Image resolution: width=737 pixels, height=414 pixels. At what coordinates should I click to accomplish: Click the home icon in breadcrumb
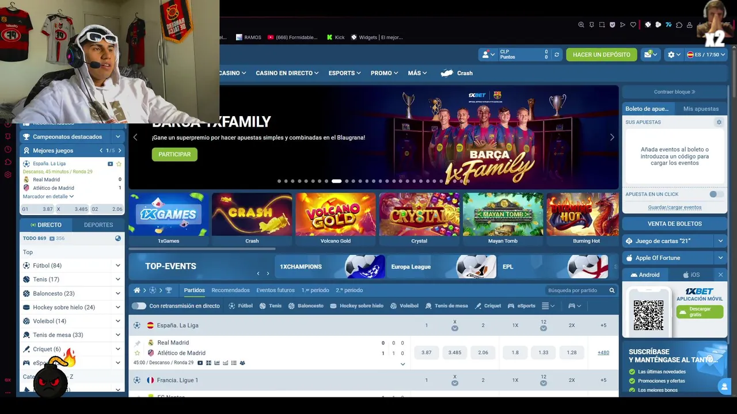point(137,290)
